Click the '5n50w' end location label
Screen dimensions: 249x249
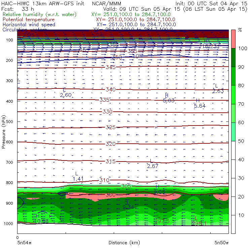[221, 243]
